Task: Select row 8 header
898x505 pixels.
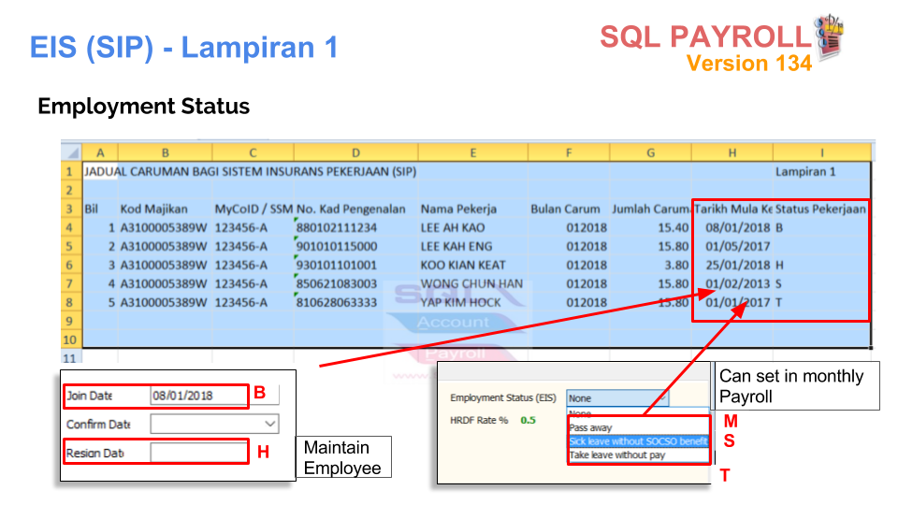Action: click(x=71, y=302)
